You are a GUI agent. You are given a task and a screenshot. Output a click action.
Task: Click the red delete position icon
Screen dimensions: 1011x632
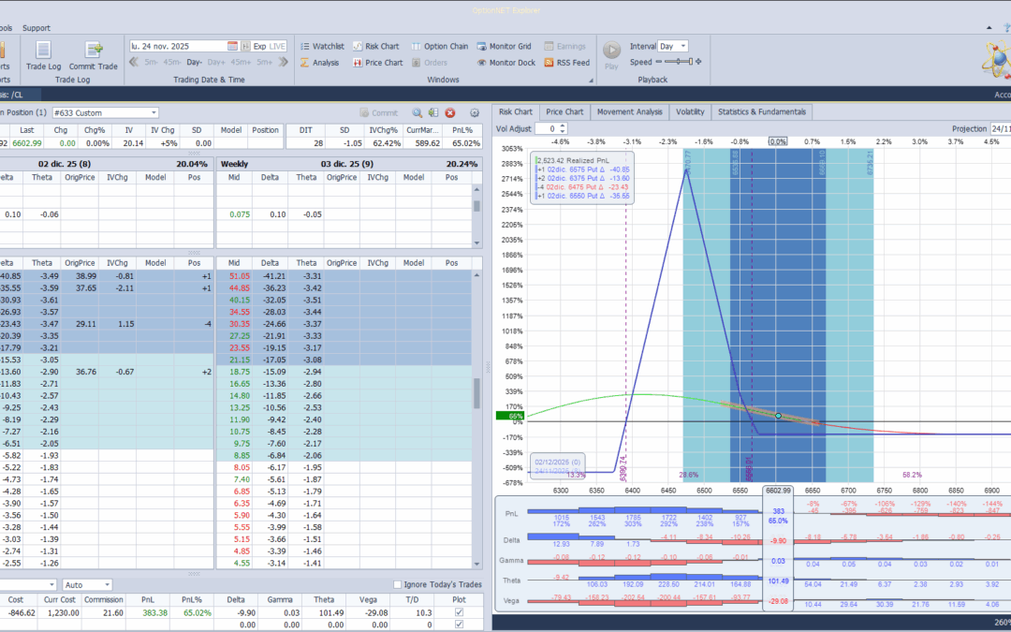tap(450, 112)
